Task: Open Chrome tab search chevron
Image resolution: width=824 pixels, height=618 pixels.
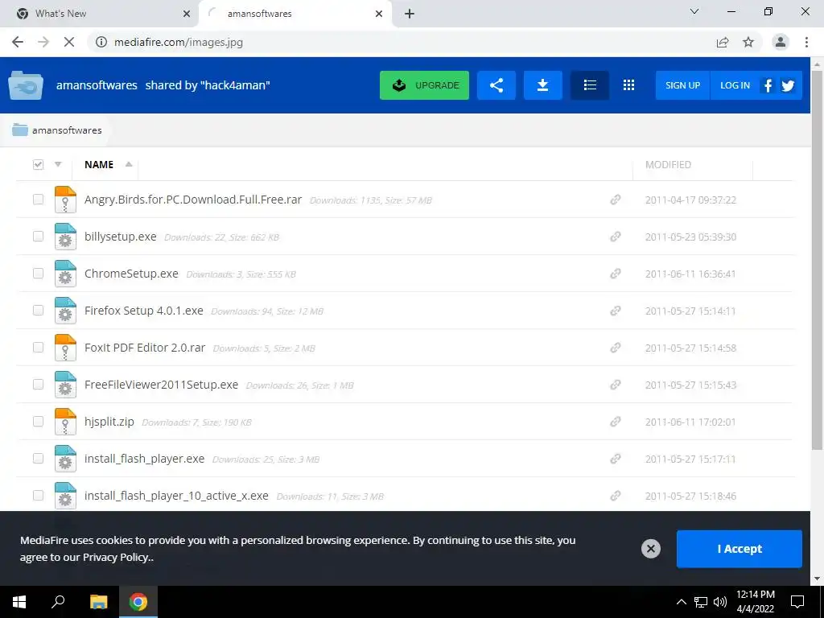Action: 694,11
